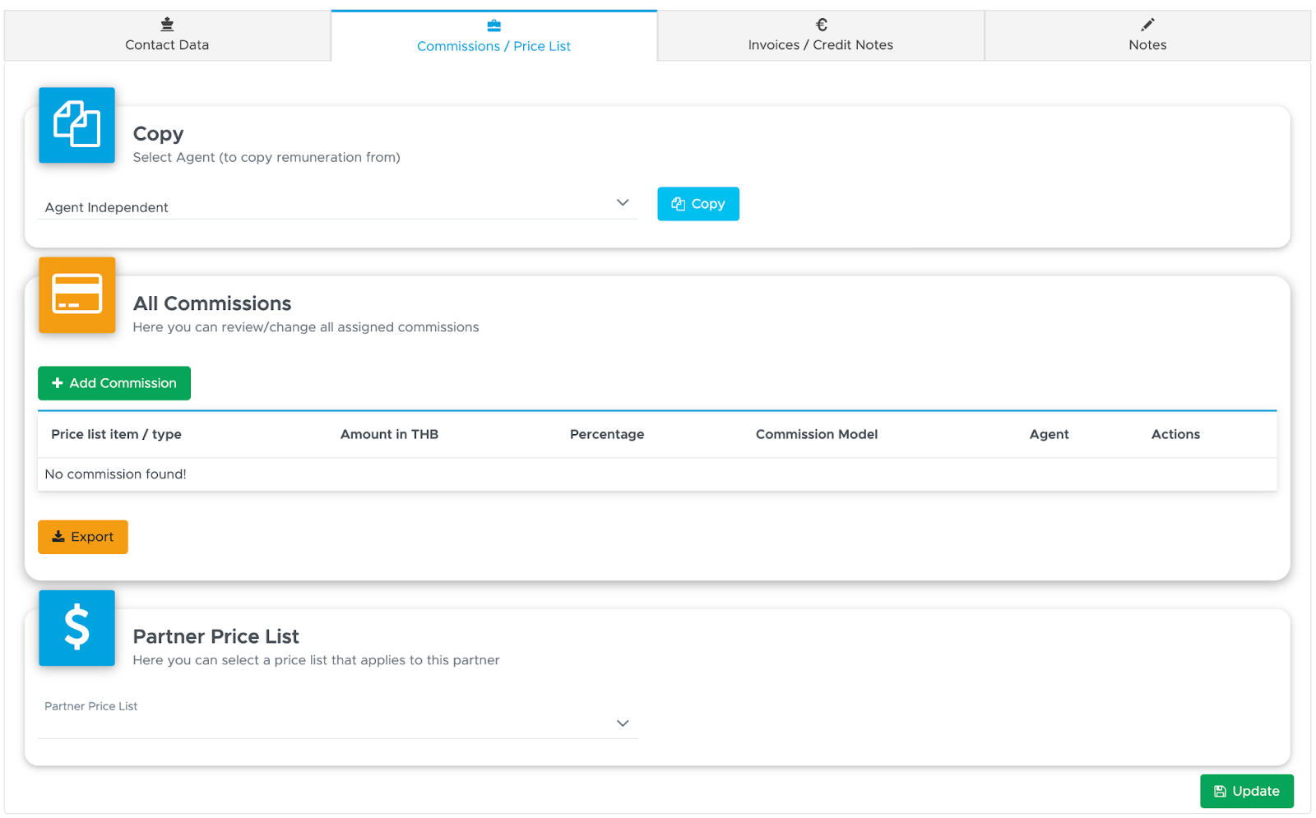
Task: Click the blue Copy button
Action: click(x=697, y=204)
